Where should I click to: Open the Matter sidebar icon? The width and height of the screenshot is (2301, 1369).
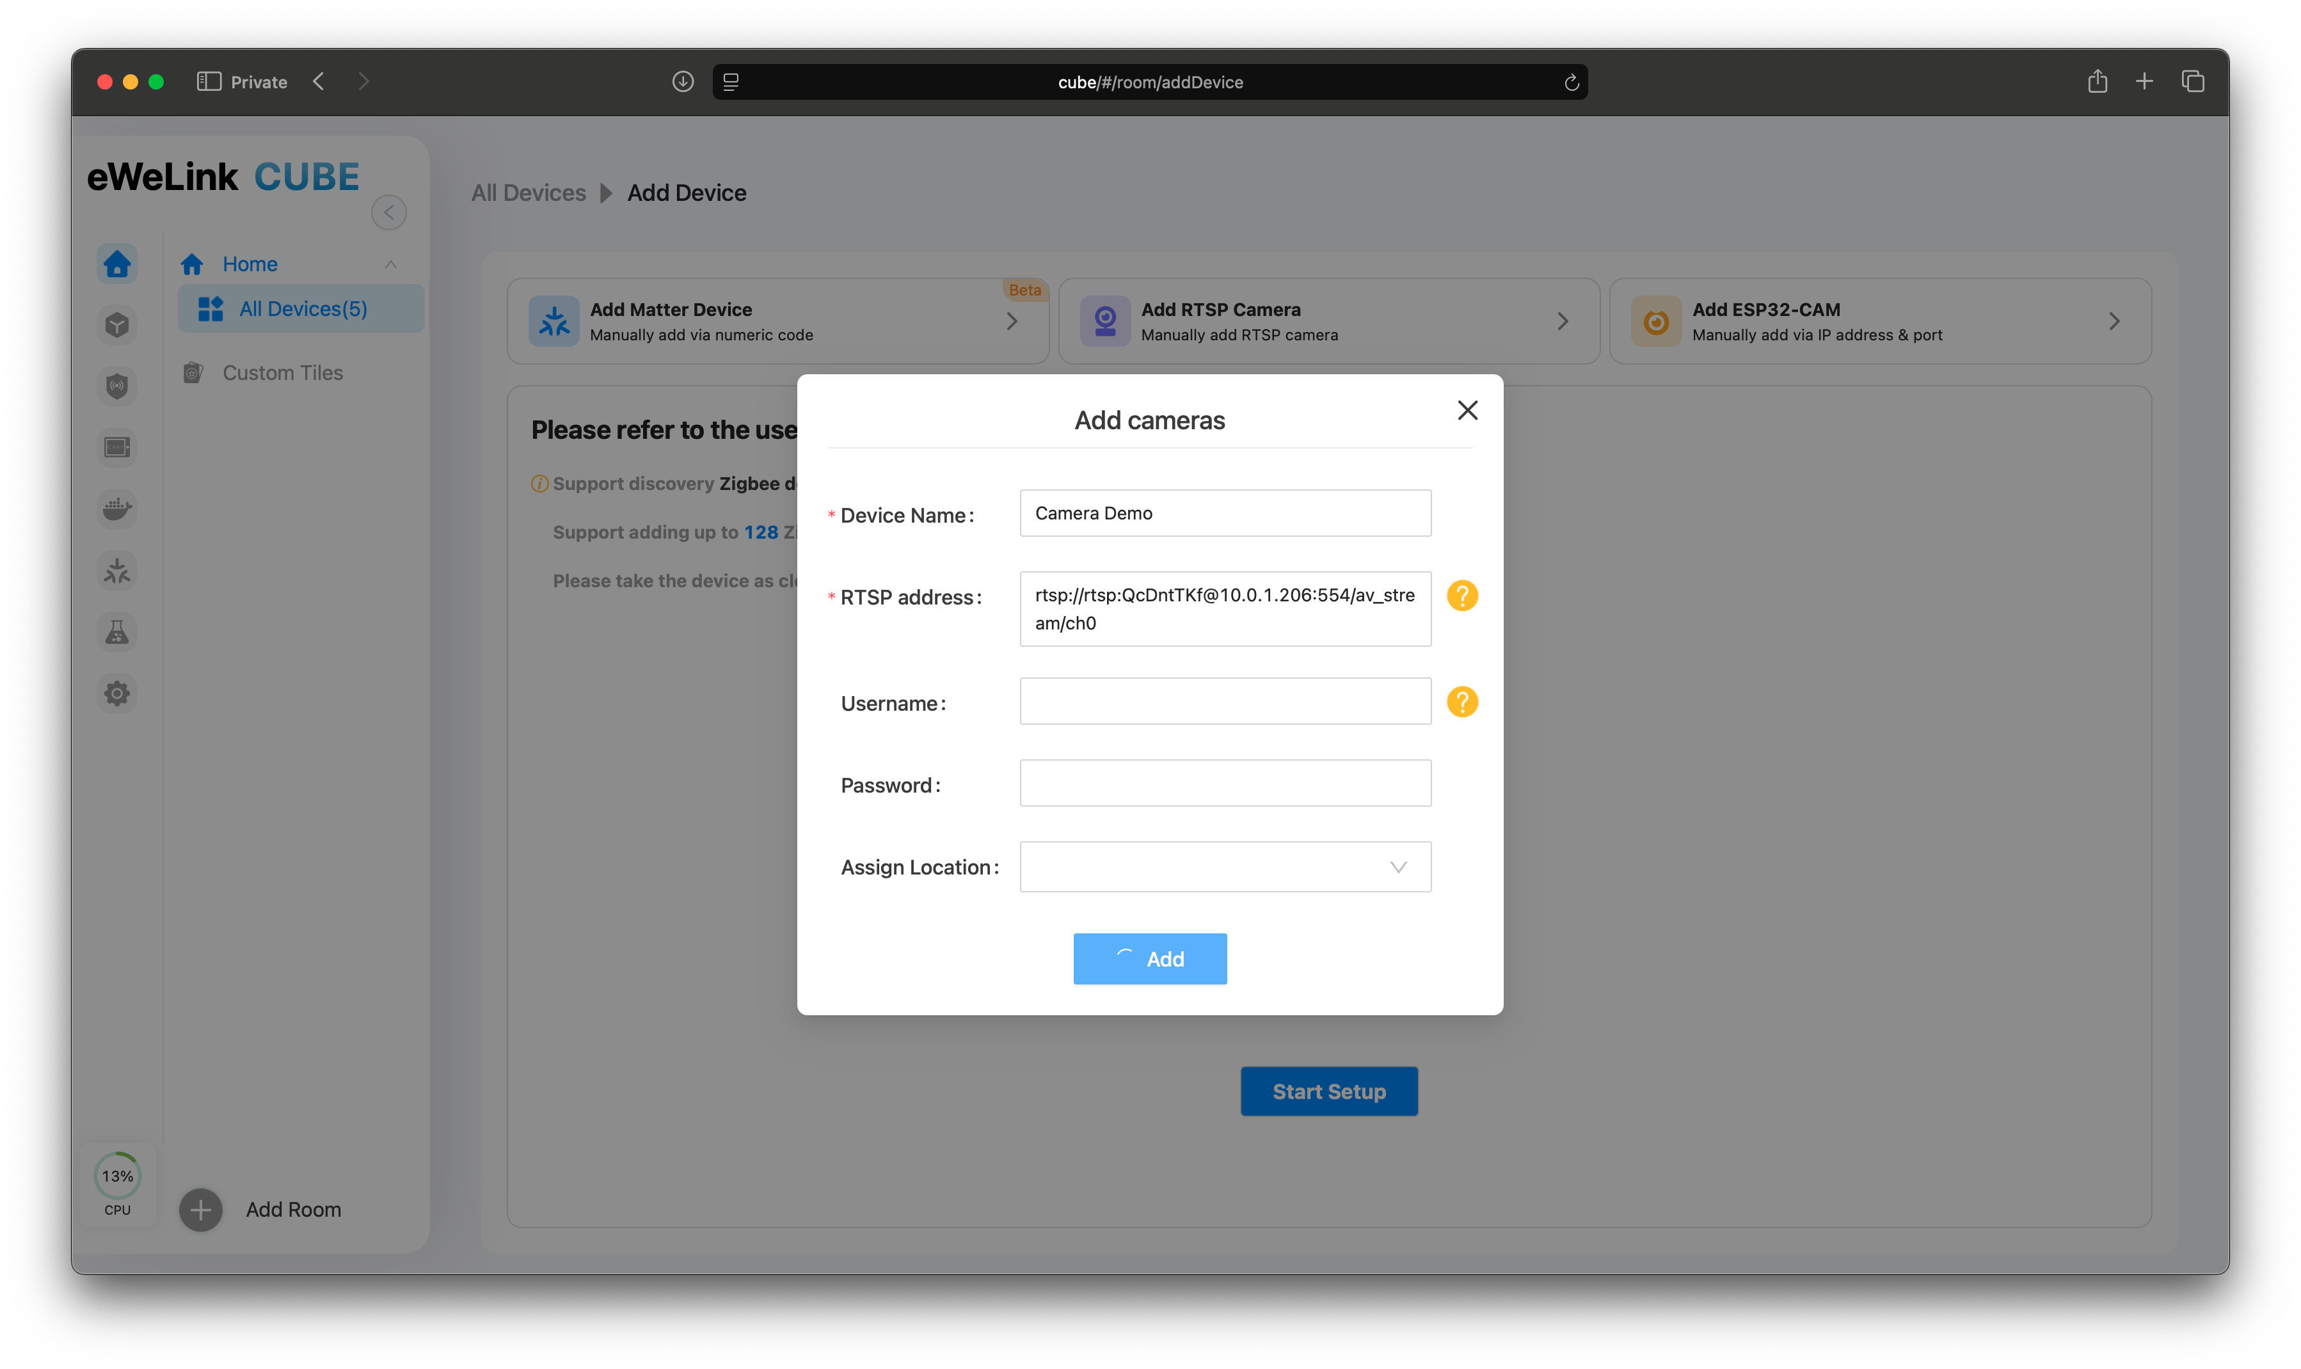coord(117,571)
